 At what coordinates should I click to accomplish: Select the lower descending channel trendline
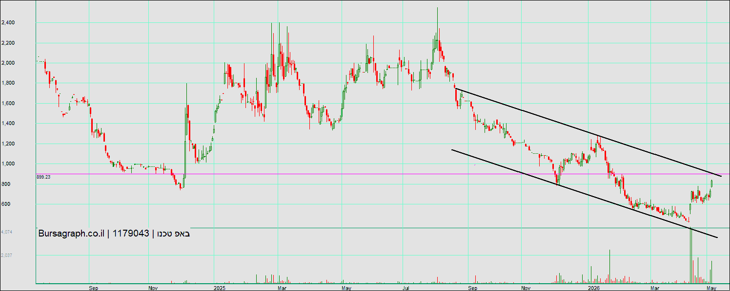[585, 194]
